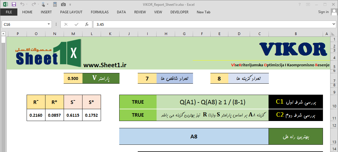The image size is (338, 152).
Task: Open the VIEW ribbon tab
Action: [x=158, y=12]
